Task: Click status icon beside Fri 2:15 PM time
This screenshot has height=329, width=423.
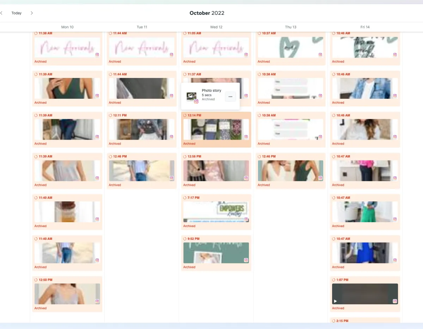Action: 334,321
